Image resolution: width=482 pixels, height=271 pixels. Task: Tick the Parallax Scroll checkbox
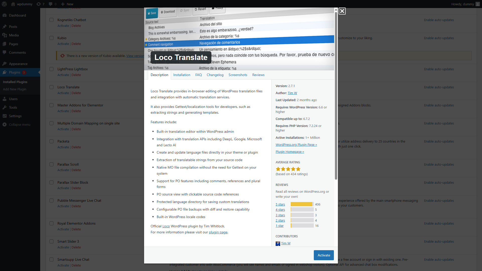click(51, 164)
